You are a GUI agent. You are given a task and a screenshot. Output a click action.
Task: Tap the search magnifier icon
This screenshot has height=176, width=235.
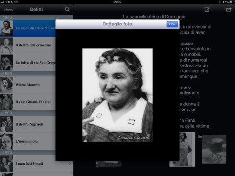(67, 9)
